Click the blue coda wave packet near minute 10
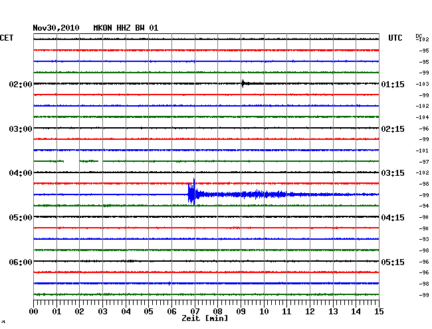The width and height of the screenshot is (432, 329). [x=265, y=194]
